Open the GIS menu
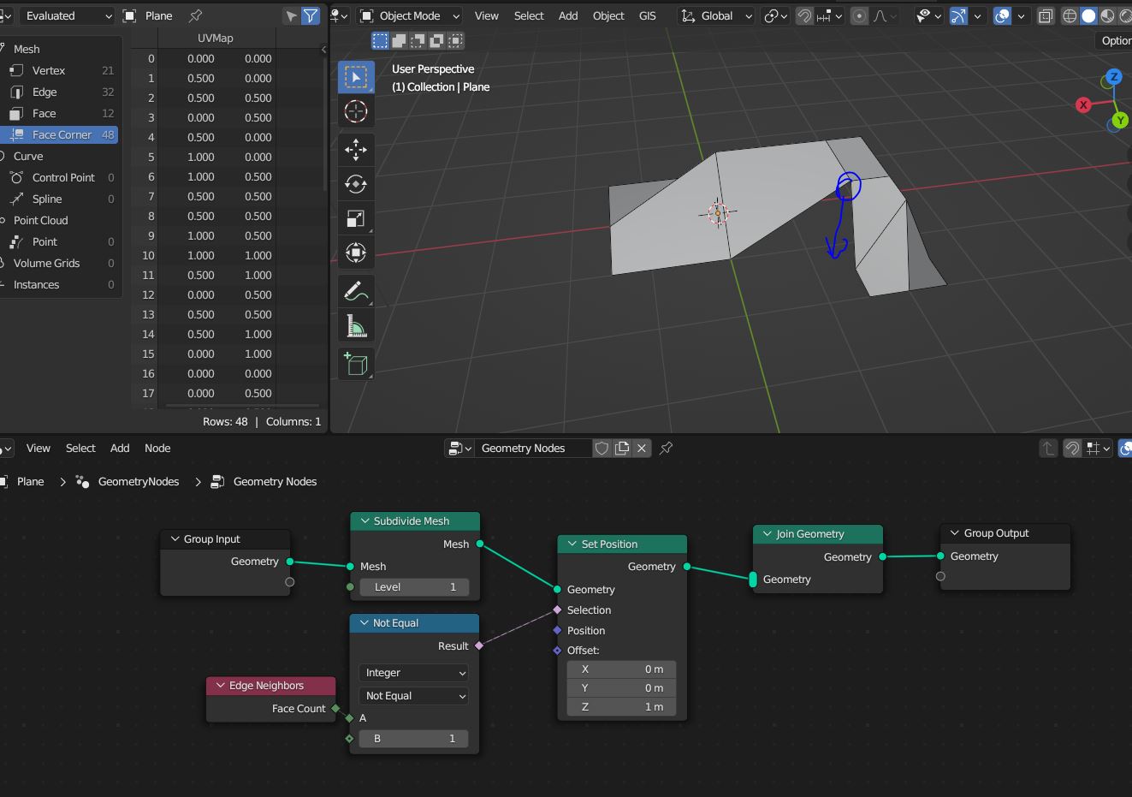This screenshot has width=1132, height=797. click(648, 15)
